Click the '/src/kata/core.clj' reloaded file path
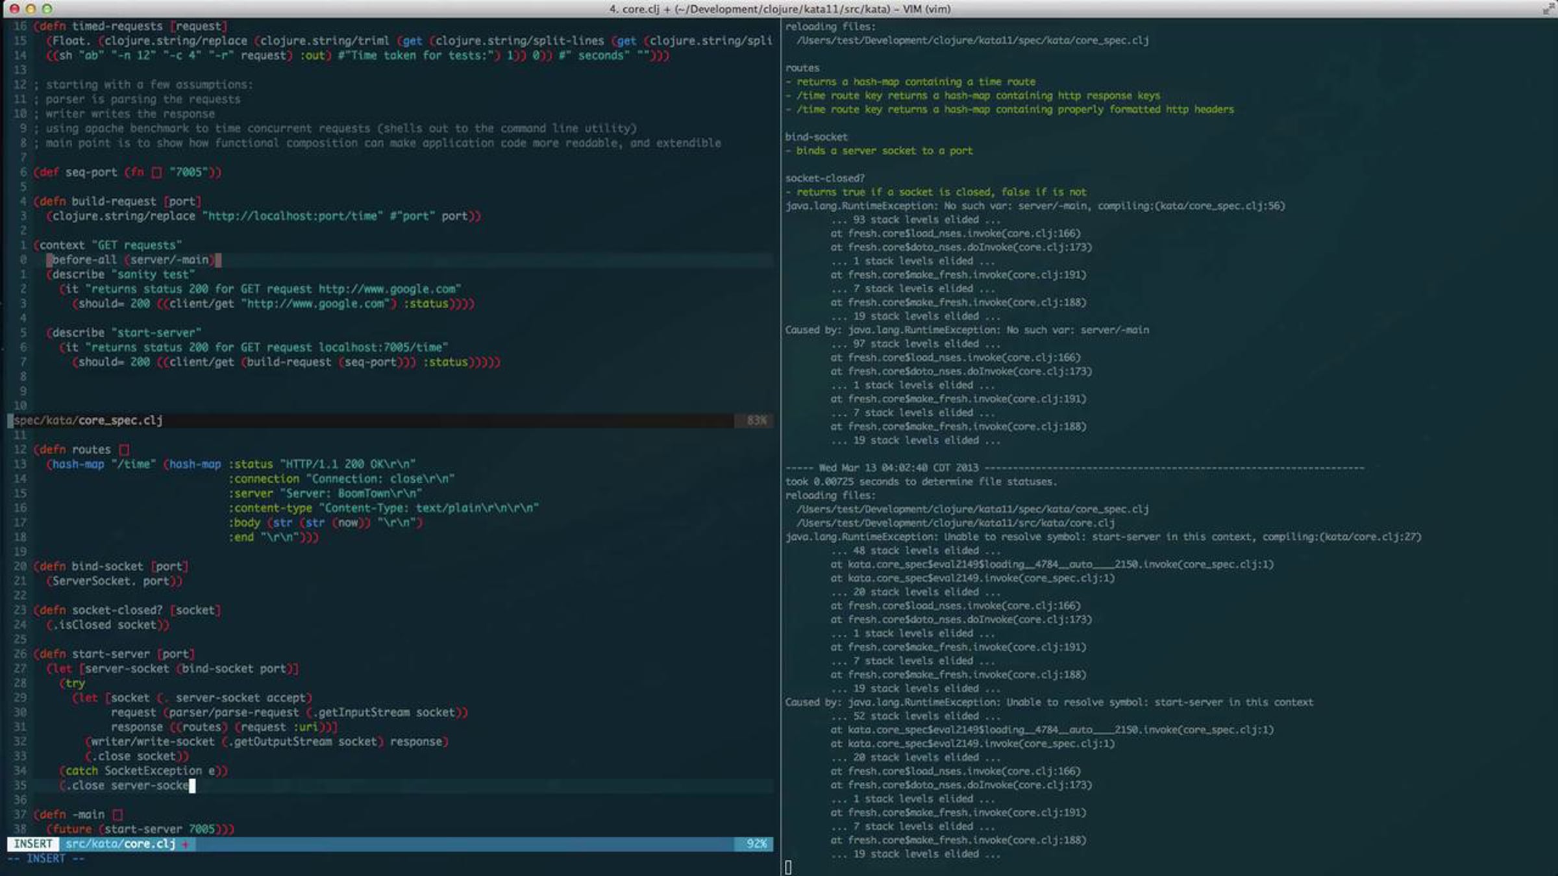This screenshot has height=876, width=1558. pos(956,523)
